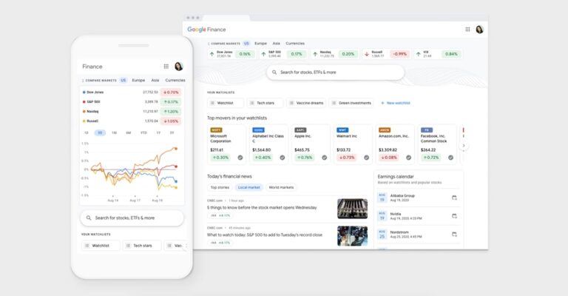Toggle watchlist check on Alphabet card

point(283,158)
